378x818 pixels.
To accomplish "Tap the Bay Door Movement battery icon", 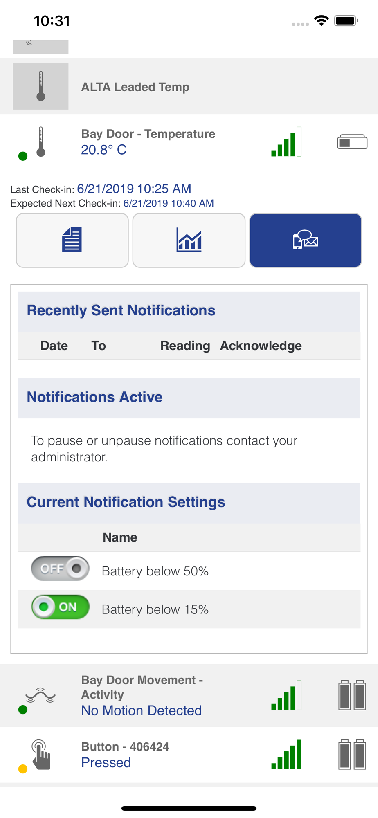I will 352,695.
